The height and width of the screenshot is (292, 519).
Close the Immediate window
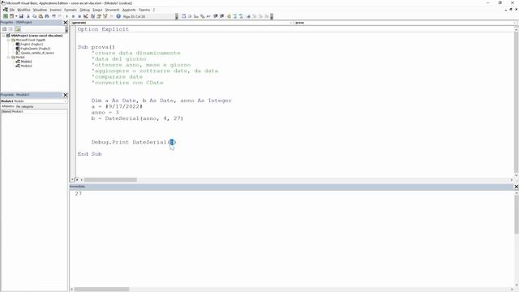[516, 187]
